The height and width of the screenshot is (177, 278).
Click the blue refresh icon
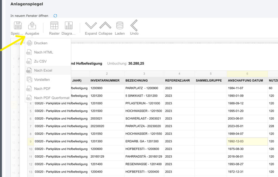(55, 16)
